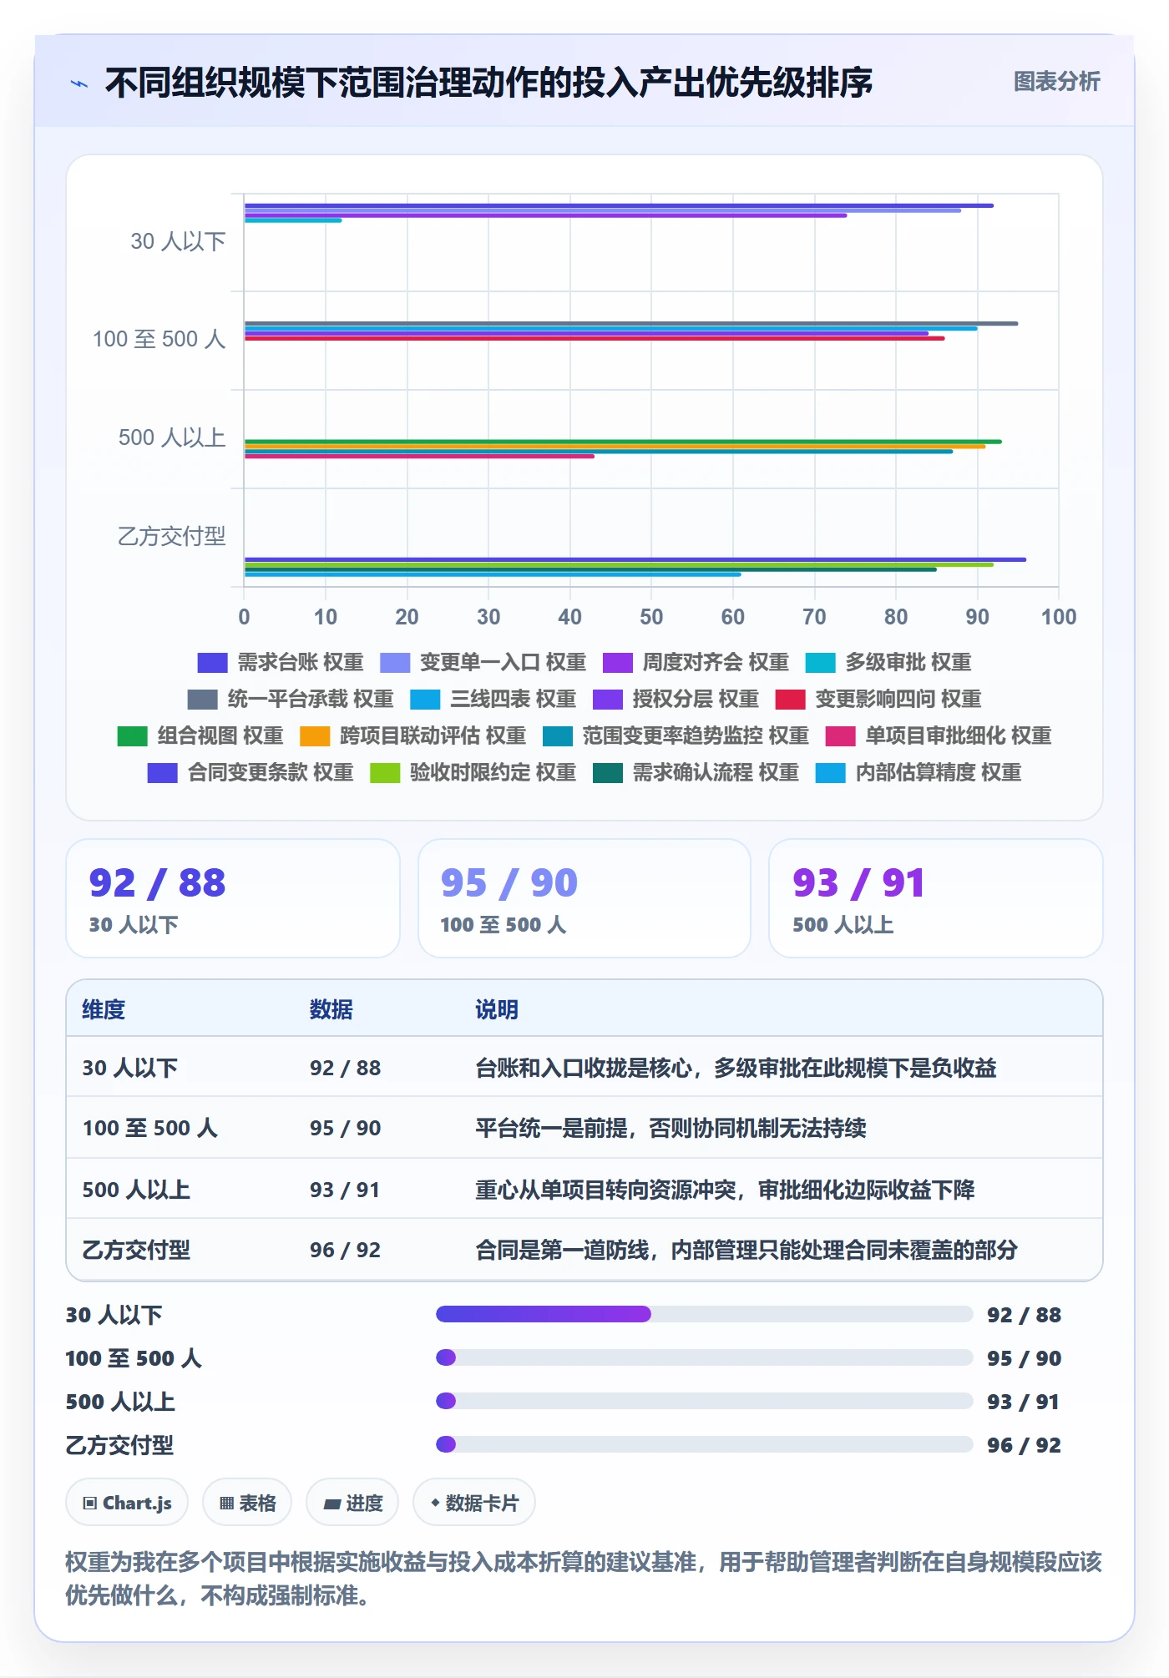Hide the 三线四表 权重 legend entry
This screenshot has width=1169, height=1678.
point(493,700)
